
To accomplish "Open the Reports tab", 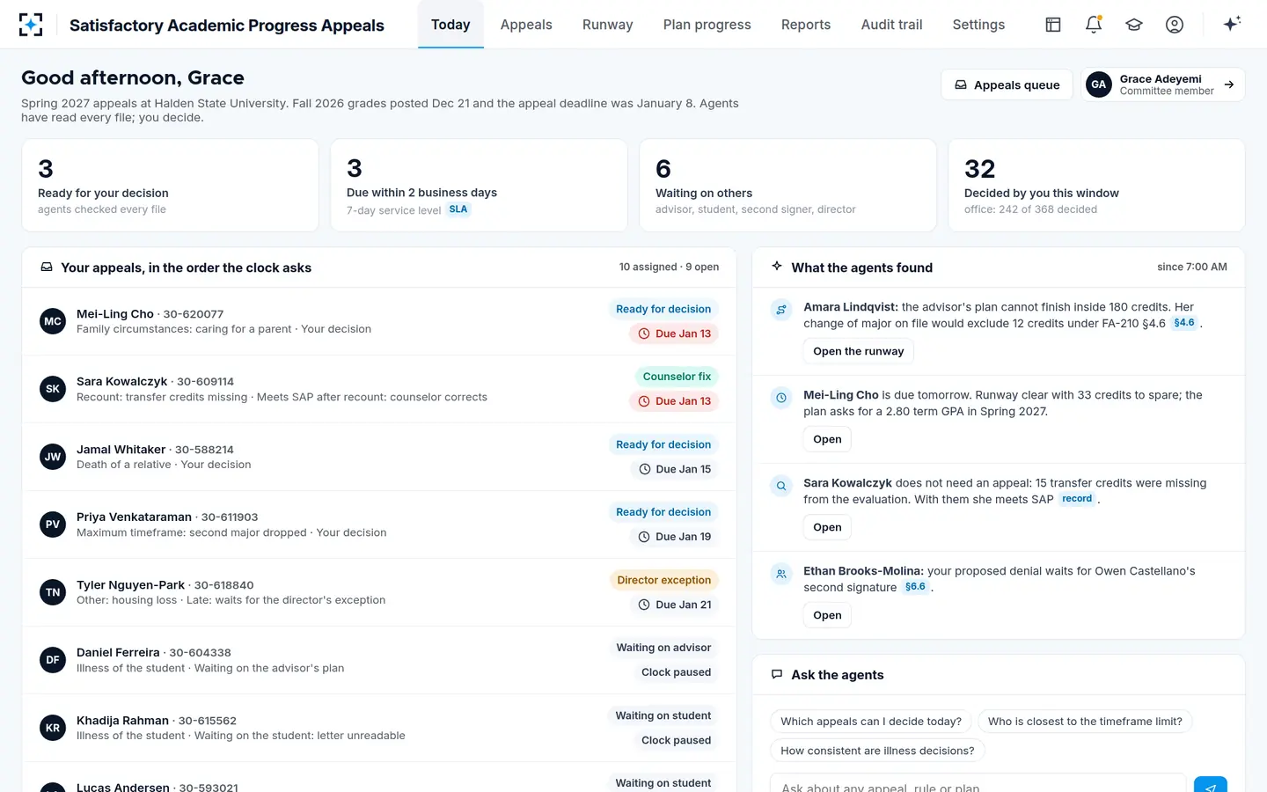I will click(806, 25).
